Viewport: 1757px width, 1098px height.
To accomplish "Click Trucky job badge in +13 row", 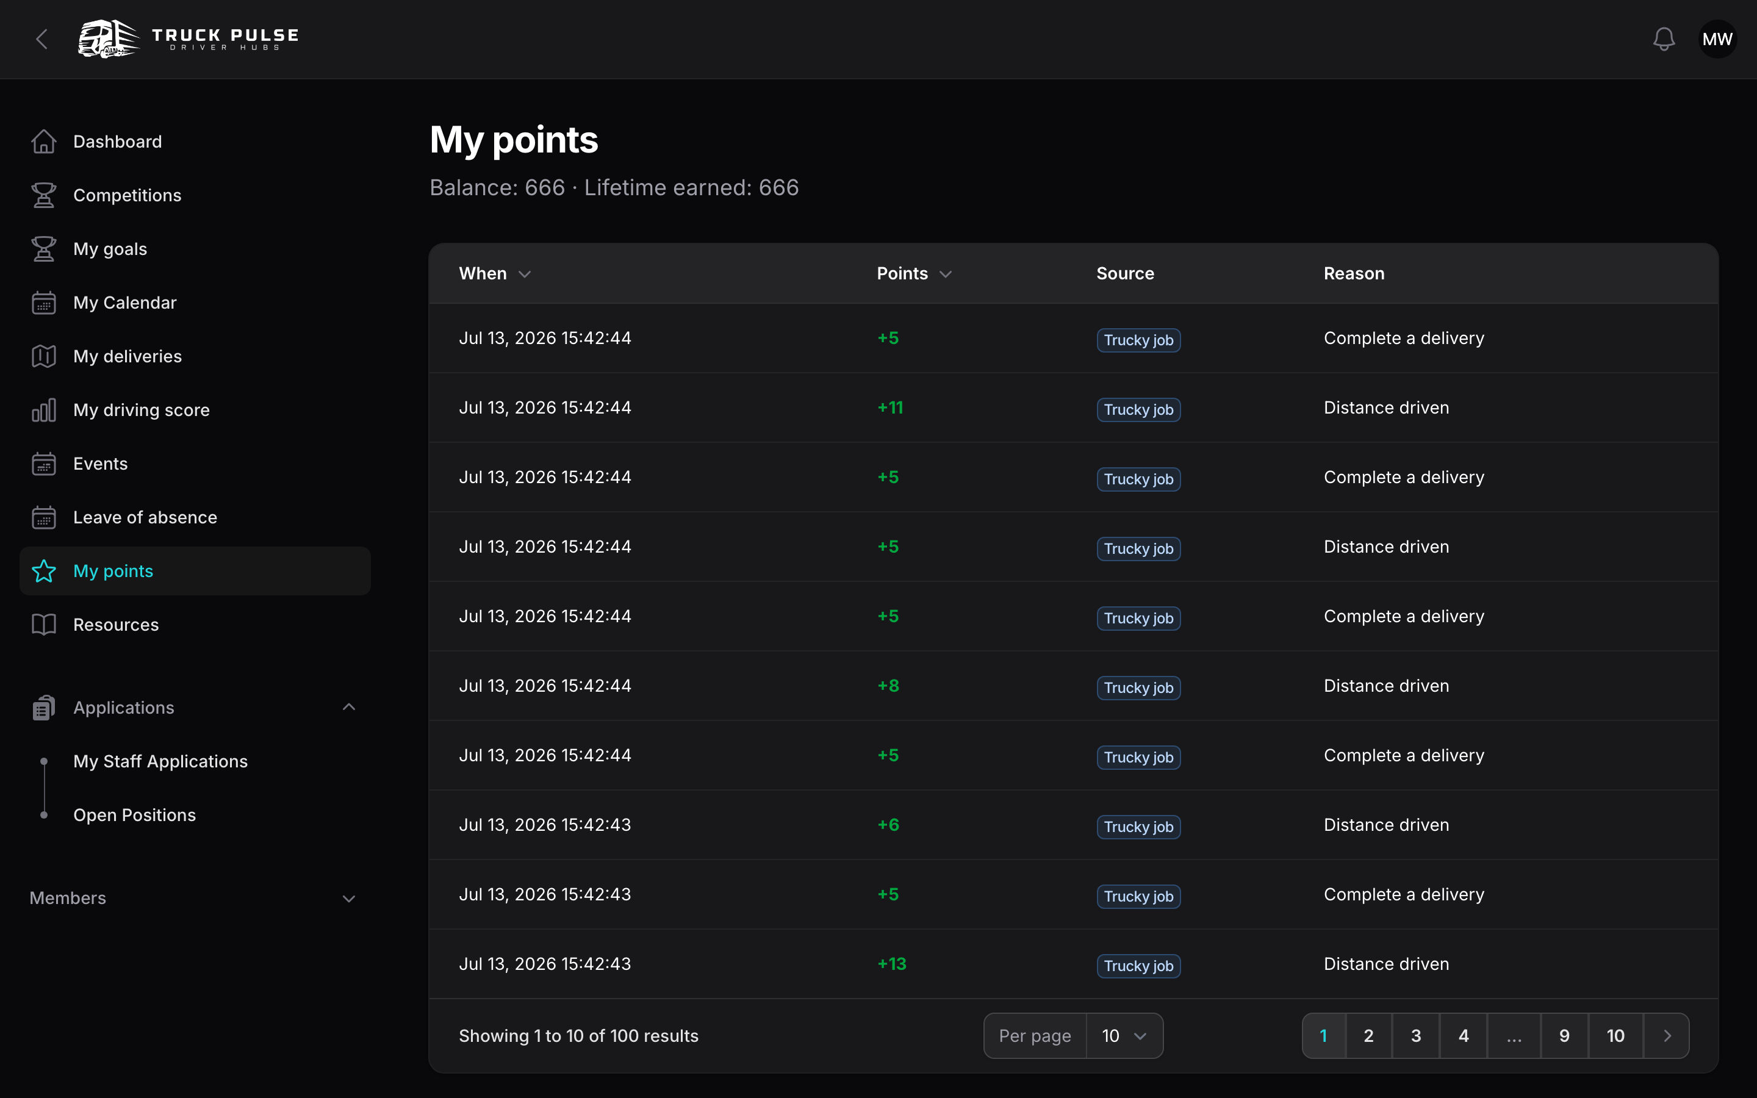I will (x=1138, y=966).
